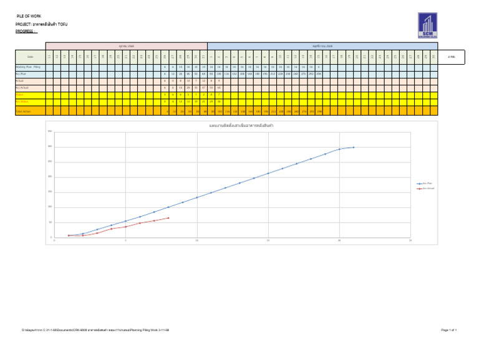Click the '300' y-axis label
Viewport: 479px width, 338px height.
(x=50, y=147)
